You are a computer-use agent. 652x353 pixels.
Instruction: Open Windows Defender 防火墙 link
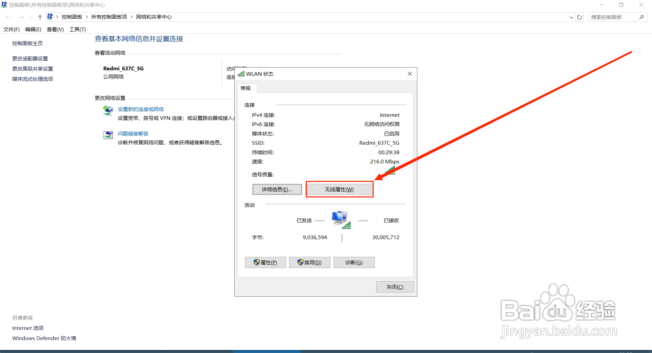(44, 338)
